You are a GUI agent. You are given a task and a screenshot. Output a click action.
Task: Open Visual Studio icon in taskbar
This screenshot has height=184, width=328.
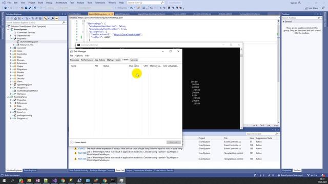pos(54,180)
